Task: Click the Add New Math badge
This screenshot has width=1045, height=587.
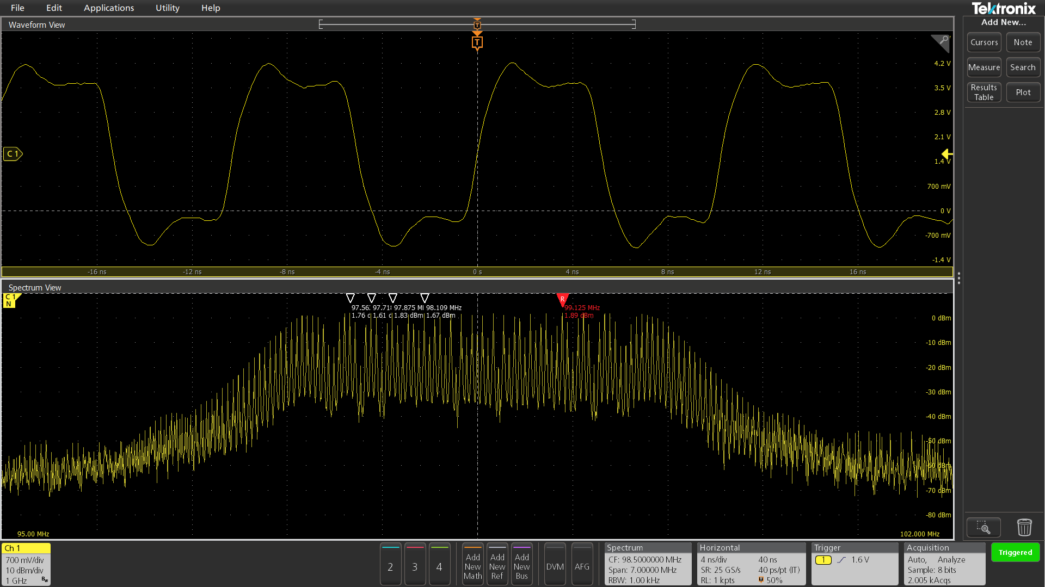Action: [x=472, y=564]
